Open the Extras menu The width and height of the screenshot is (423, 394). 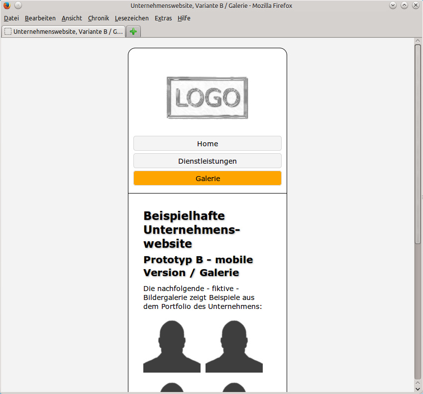163,18
